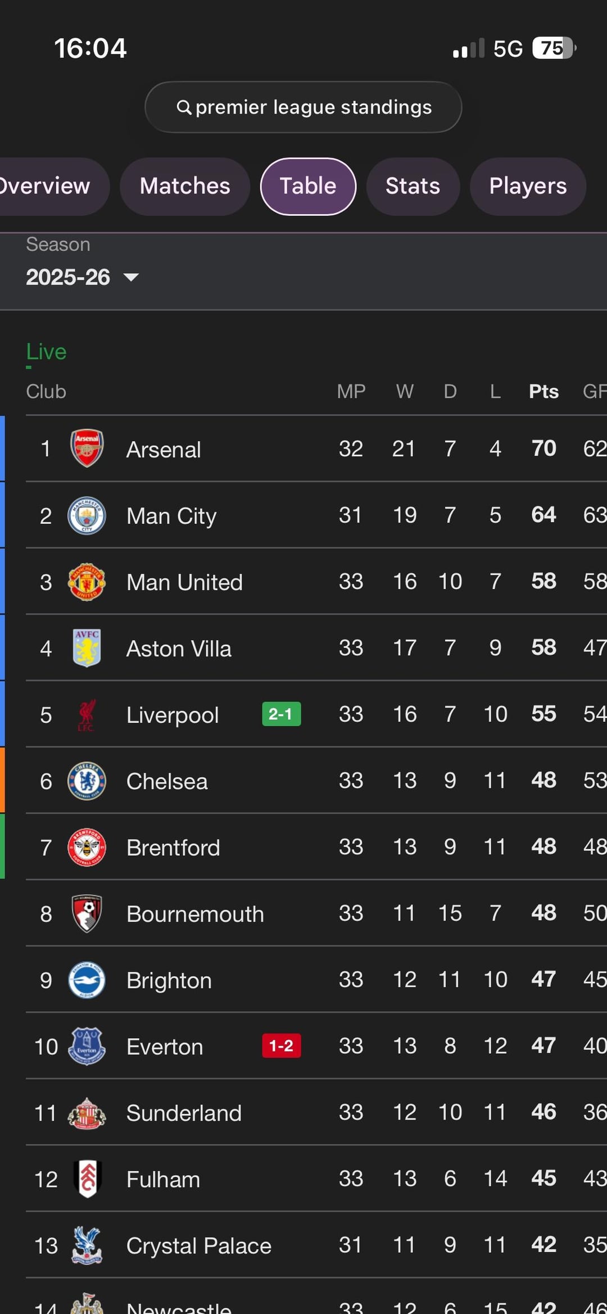Select the Fulham club crest

87,1178
